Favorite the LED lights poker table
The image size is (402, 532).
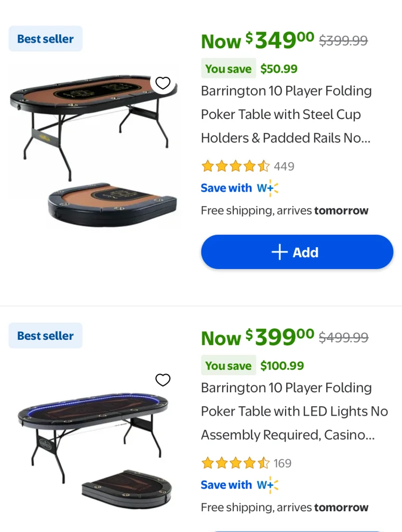pos(163,380)
